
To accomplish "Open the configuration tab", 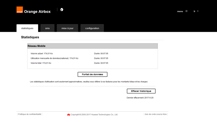I will point(92,28).
